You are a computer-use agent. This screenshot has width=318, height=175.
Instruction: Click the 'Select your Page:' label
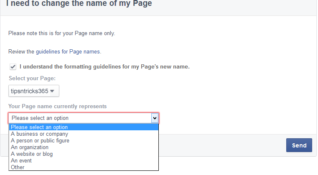(x=32, y=79)
